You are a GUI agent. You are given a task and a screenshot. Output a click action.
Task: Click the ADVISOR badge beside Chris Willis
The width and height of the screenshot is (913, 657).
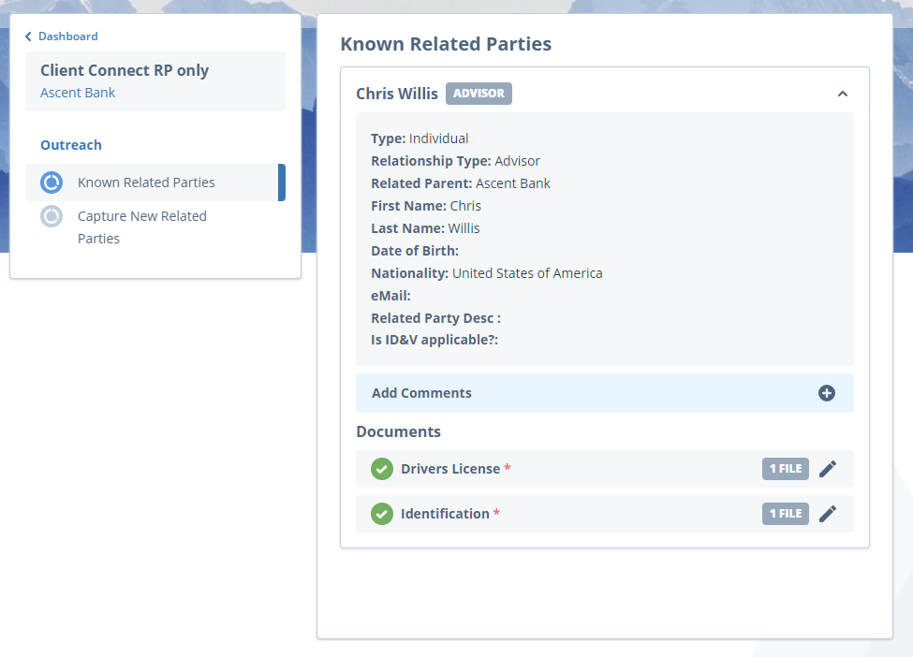click(x=479, y=93)
